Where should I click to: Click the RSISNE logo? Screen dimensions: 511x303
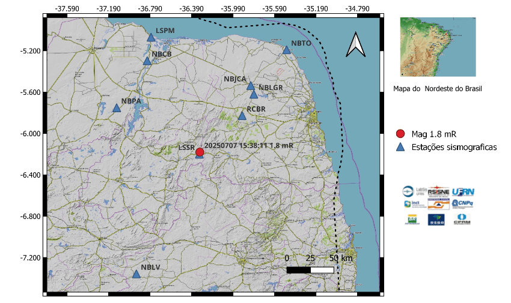(438, 191)
